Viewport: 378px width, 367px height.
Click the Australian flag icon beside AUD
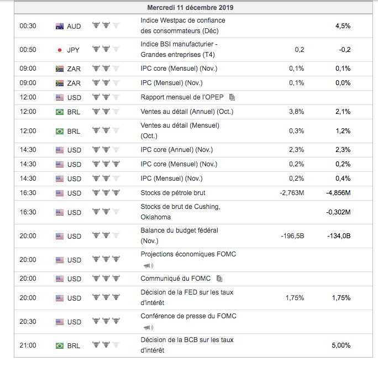(x=60, y=26)
